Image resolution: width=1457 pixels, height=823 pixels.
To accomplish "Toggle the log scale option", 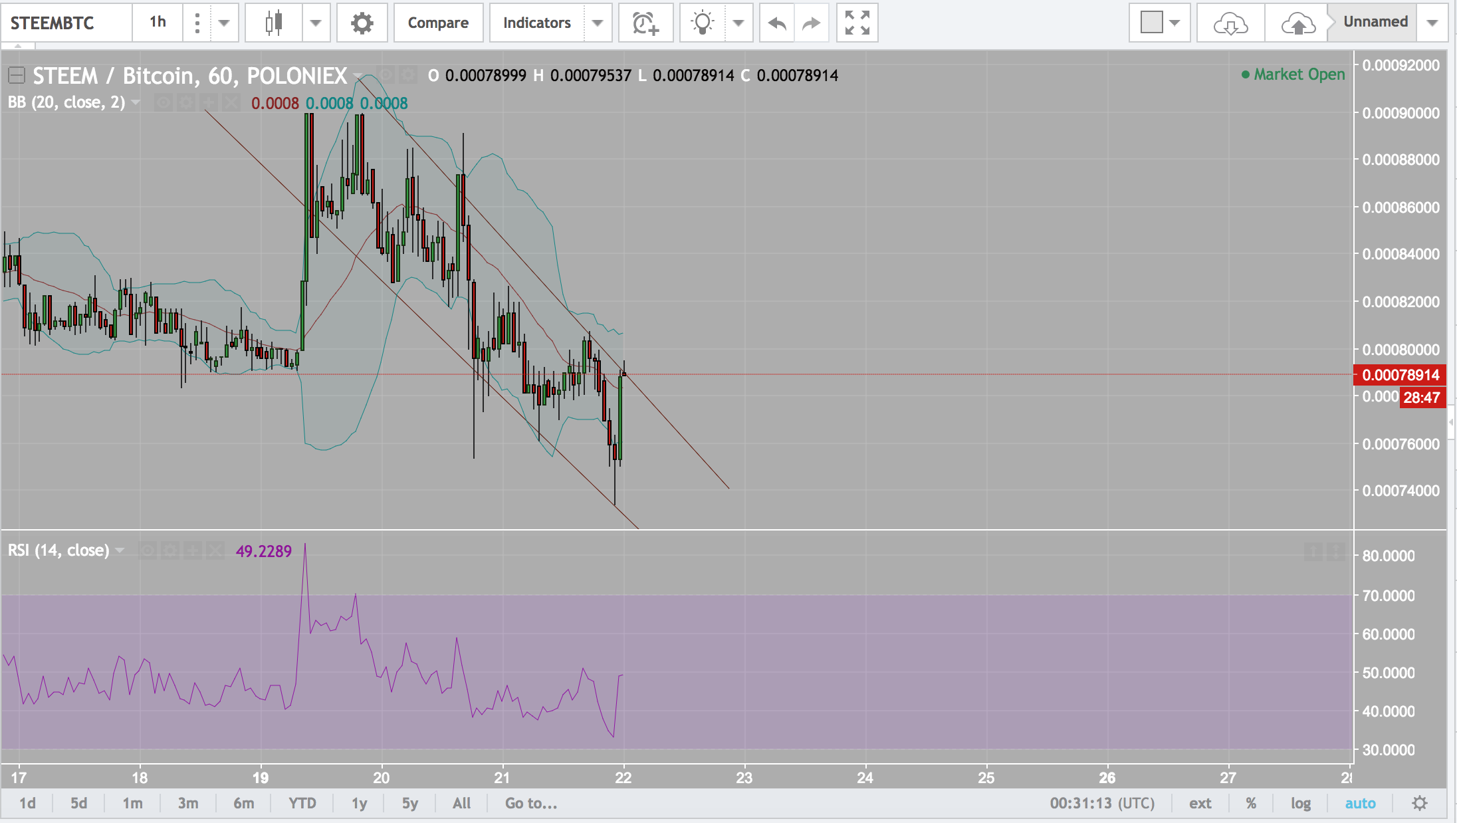I will coord(1300,803).
